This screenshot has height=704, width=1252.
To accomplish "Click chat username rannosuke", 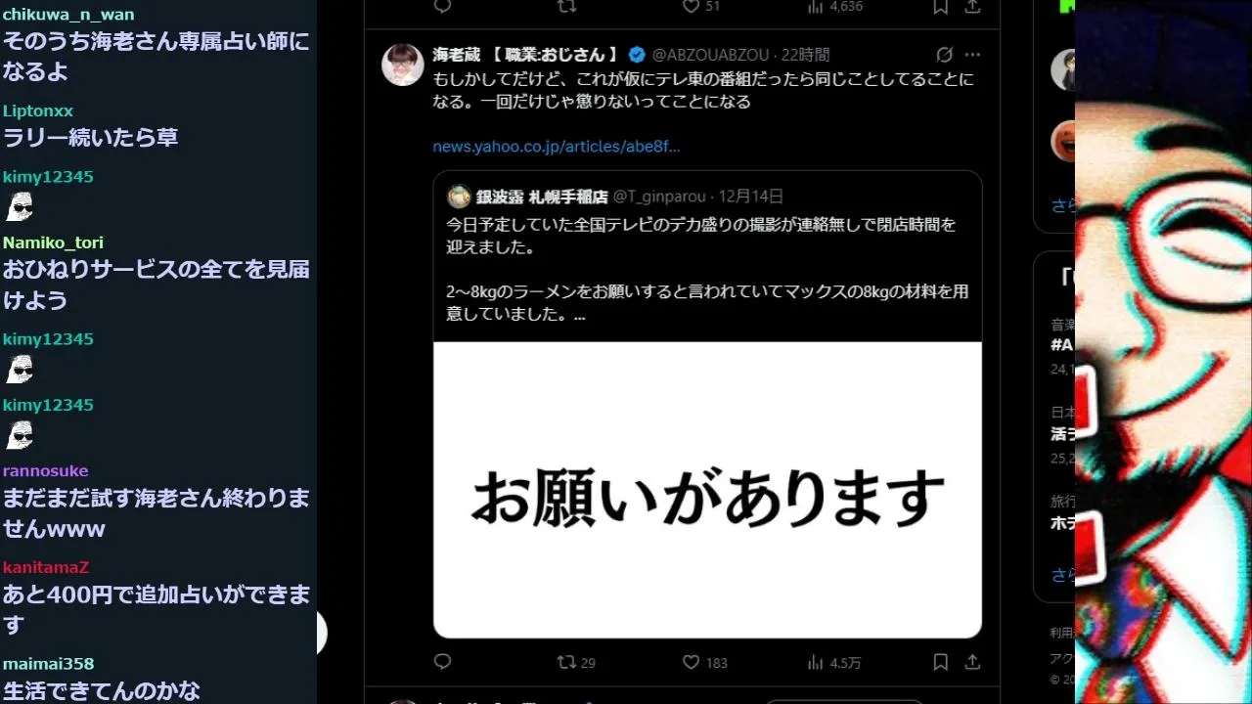I will tap(46, 470).
